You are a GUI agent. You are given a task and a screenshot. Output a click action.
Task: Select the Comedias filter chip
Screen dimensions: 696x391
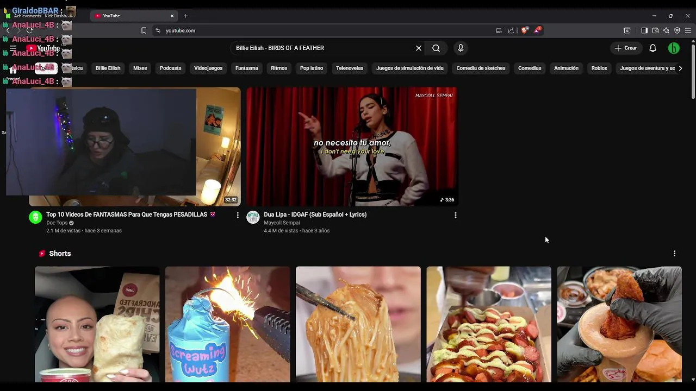pos(530,68)
